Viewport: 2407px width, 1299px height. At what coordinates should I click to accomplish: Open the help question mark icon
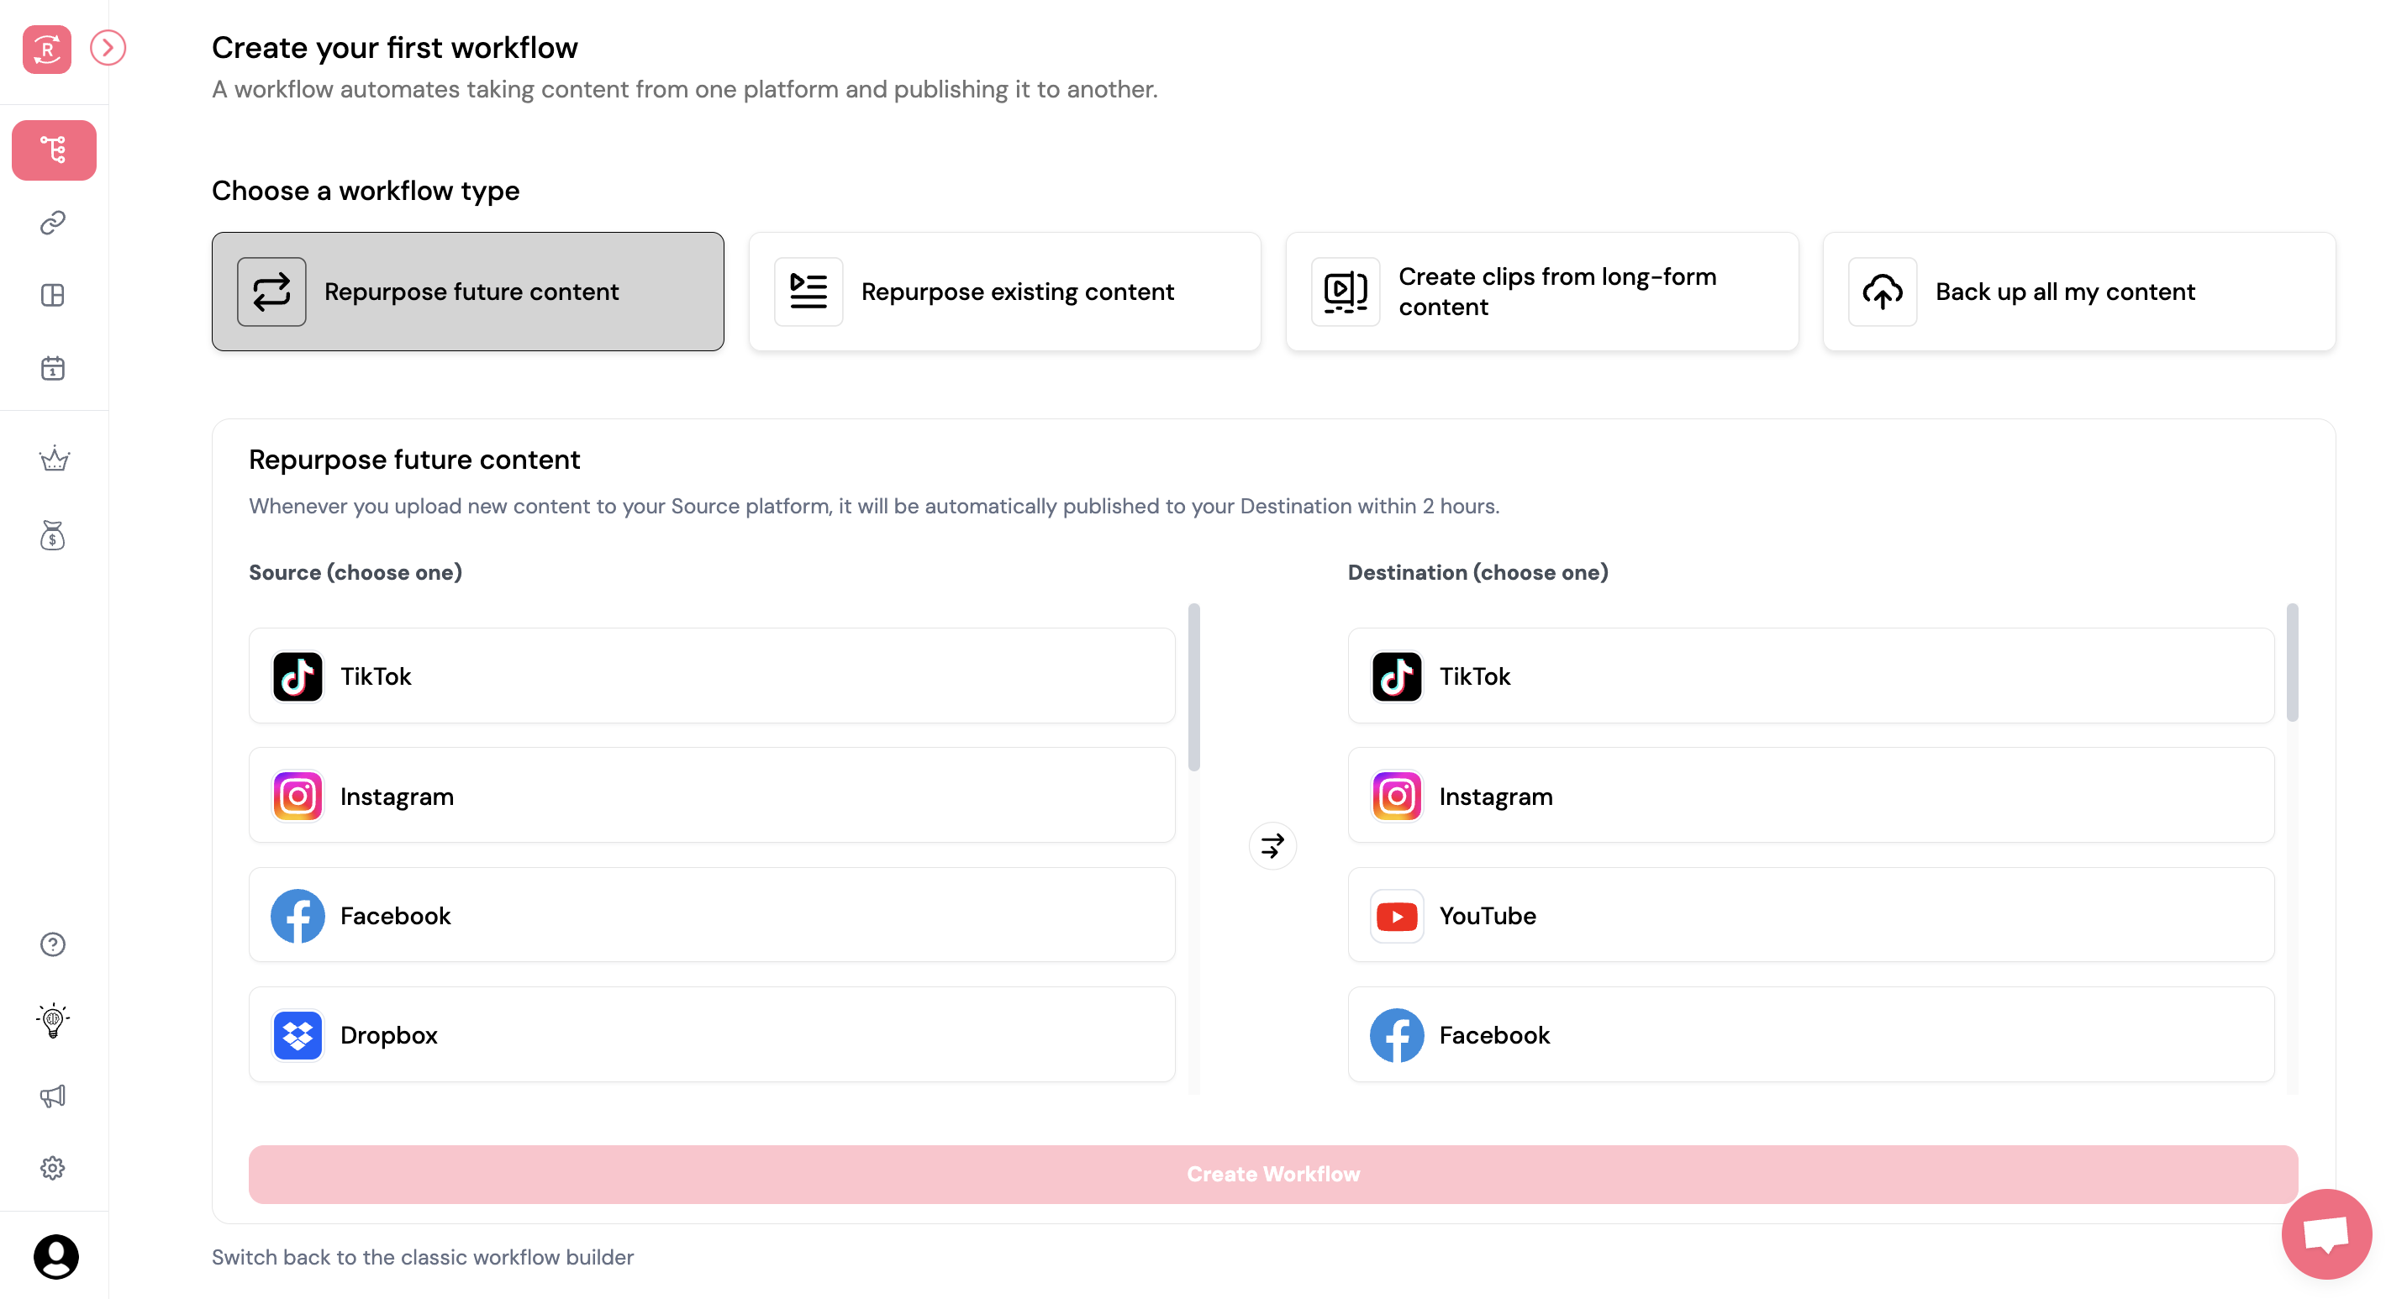pos(53,945)
